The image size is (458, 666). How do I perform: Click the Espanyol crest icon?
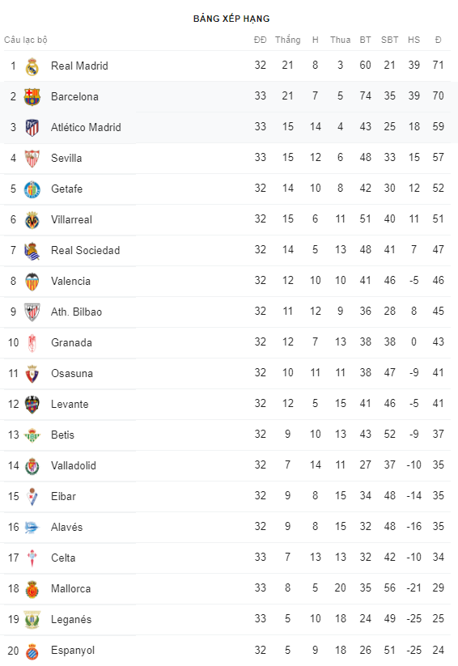(x=32, y=651)
